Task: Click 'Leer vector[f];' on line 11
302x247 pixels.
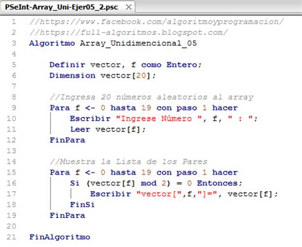Action: tap(108, 130)
